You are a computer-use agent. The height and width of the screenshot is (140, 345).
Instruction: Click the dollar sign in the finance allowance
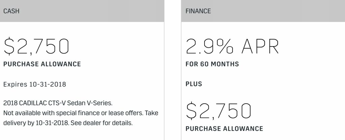(x=191, y=111)
